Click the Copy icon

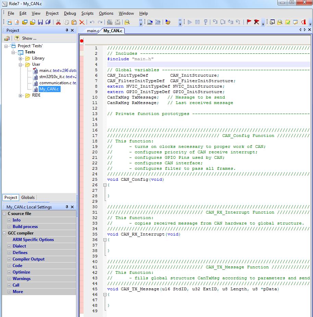pyautogui.click(x=66, y=22)
